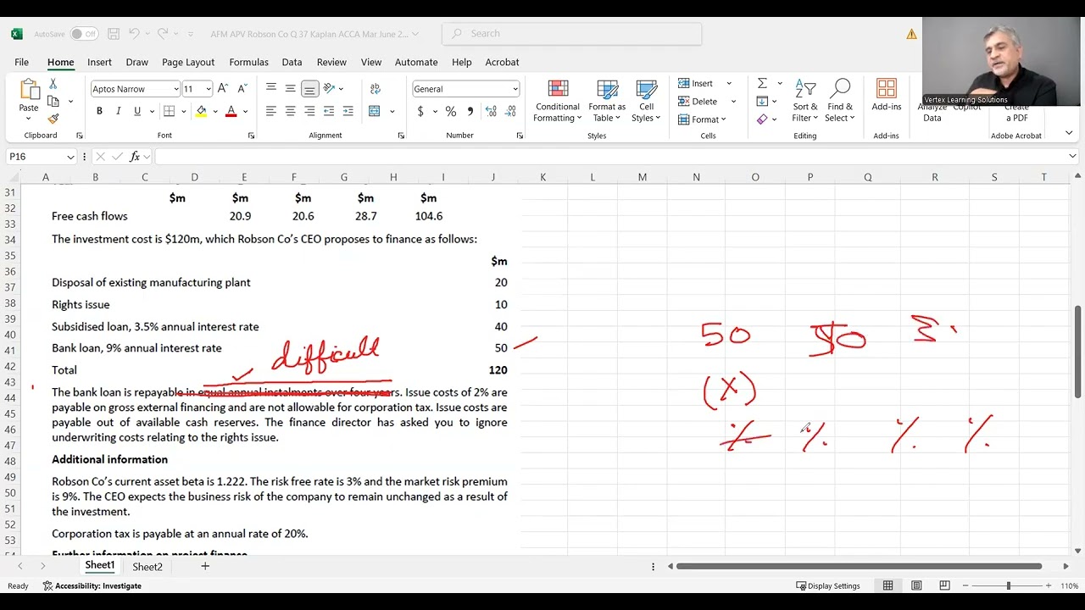The image size is (1085, 610).
Task: Switch to the Data tab
Action: click(x=292, y=62)
